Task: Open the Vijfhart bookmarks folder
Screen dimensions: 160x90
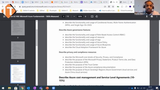Action: [41, 10]
